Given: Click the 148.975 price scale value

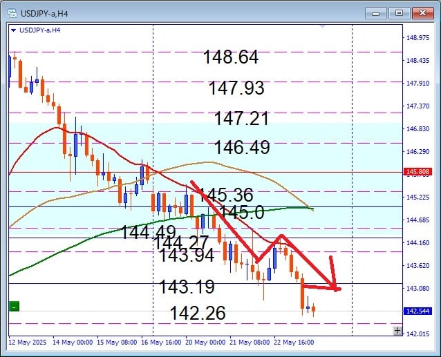Looking at the screenshot, I should [x=418, y=38].
